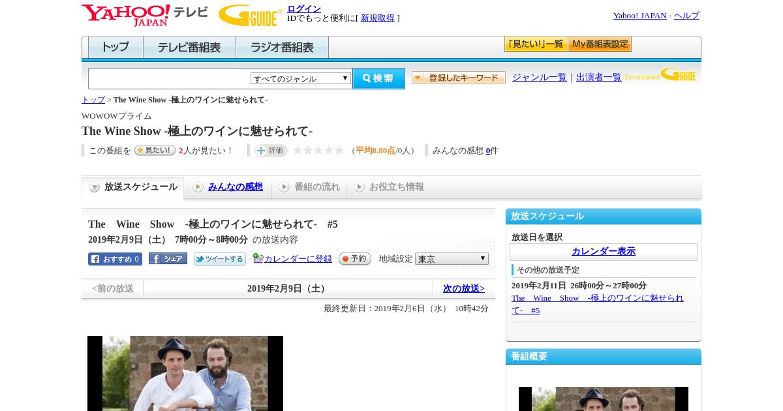Open the ヘルプ link
783x411 pixels.
pyautogui.click(x=686, y=16)
